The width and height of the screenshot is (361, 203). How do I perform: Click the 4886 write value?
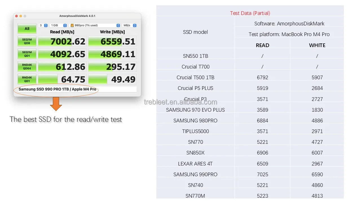coord(317,120)
